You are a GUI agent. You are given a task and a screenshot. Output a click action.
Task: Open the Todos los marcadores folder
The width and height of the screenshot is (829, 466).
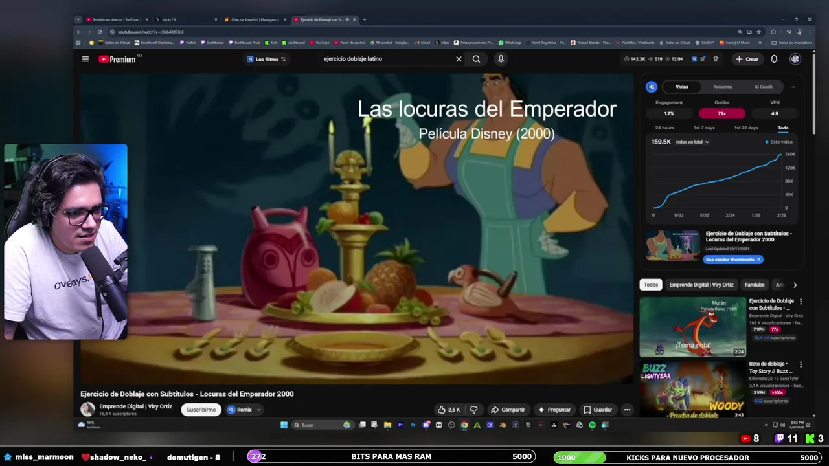click(792, 43)
